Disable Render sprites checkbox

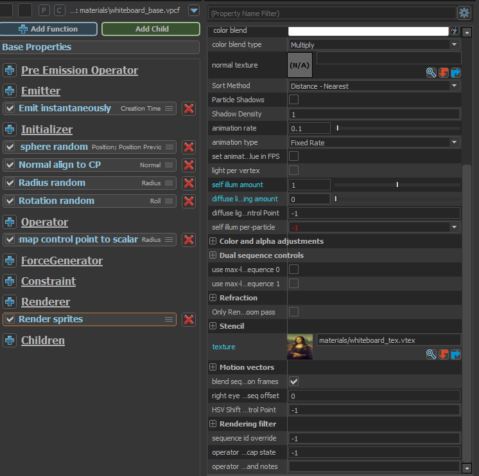point(10,319)
